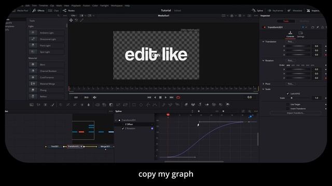Collapse the Translation section
Image resolution: width=332 pixels, height=186 pixels.
(263, 42)
